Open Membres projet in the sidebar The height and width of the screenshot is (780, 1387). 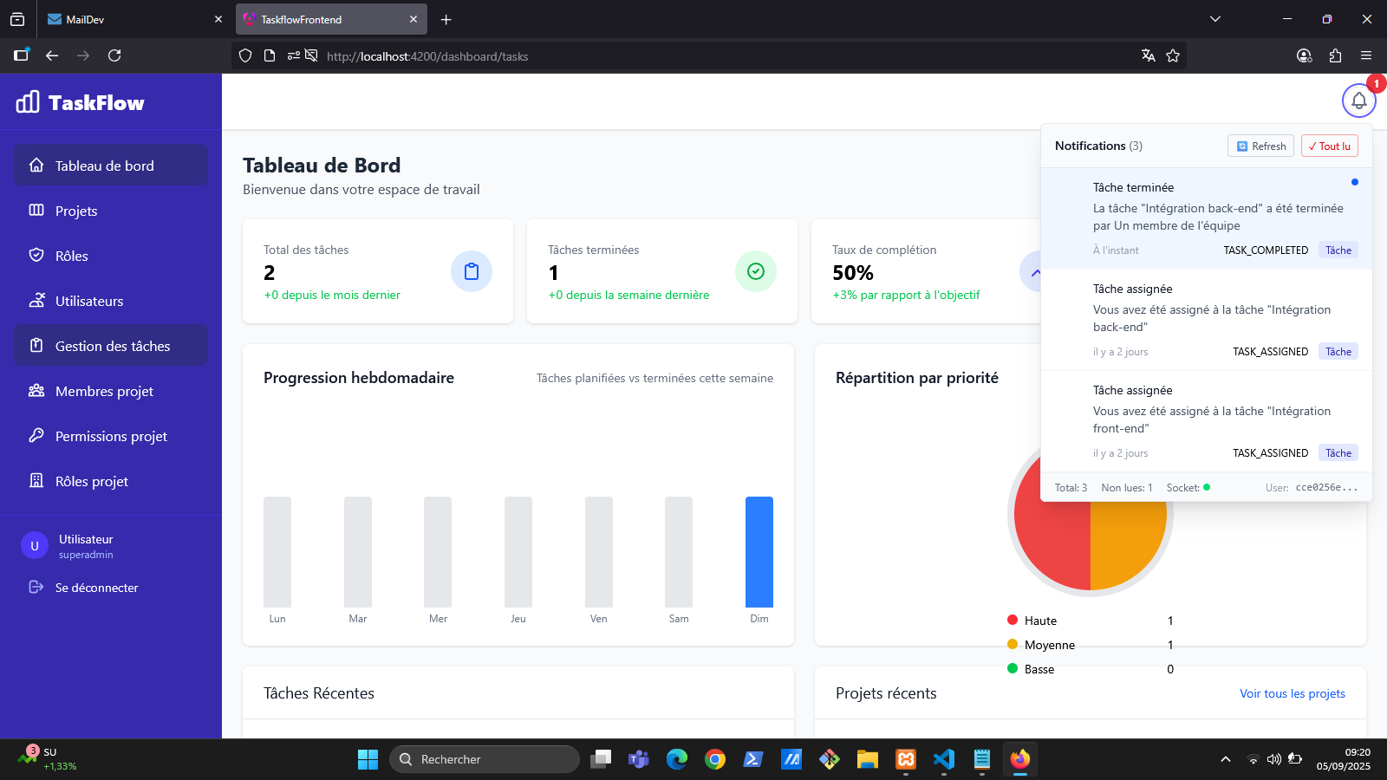(111, 390)
